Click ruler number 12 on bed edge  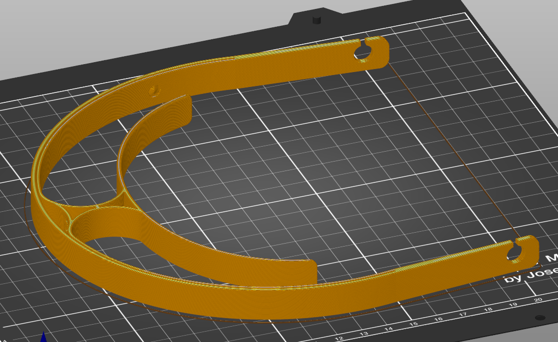339,339
